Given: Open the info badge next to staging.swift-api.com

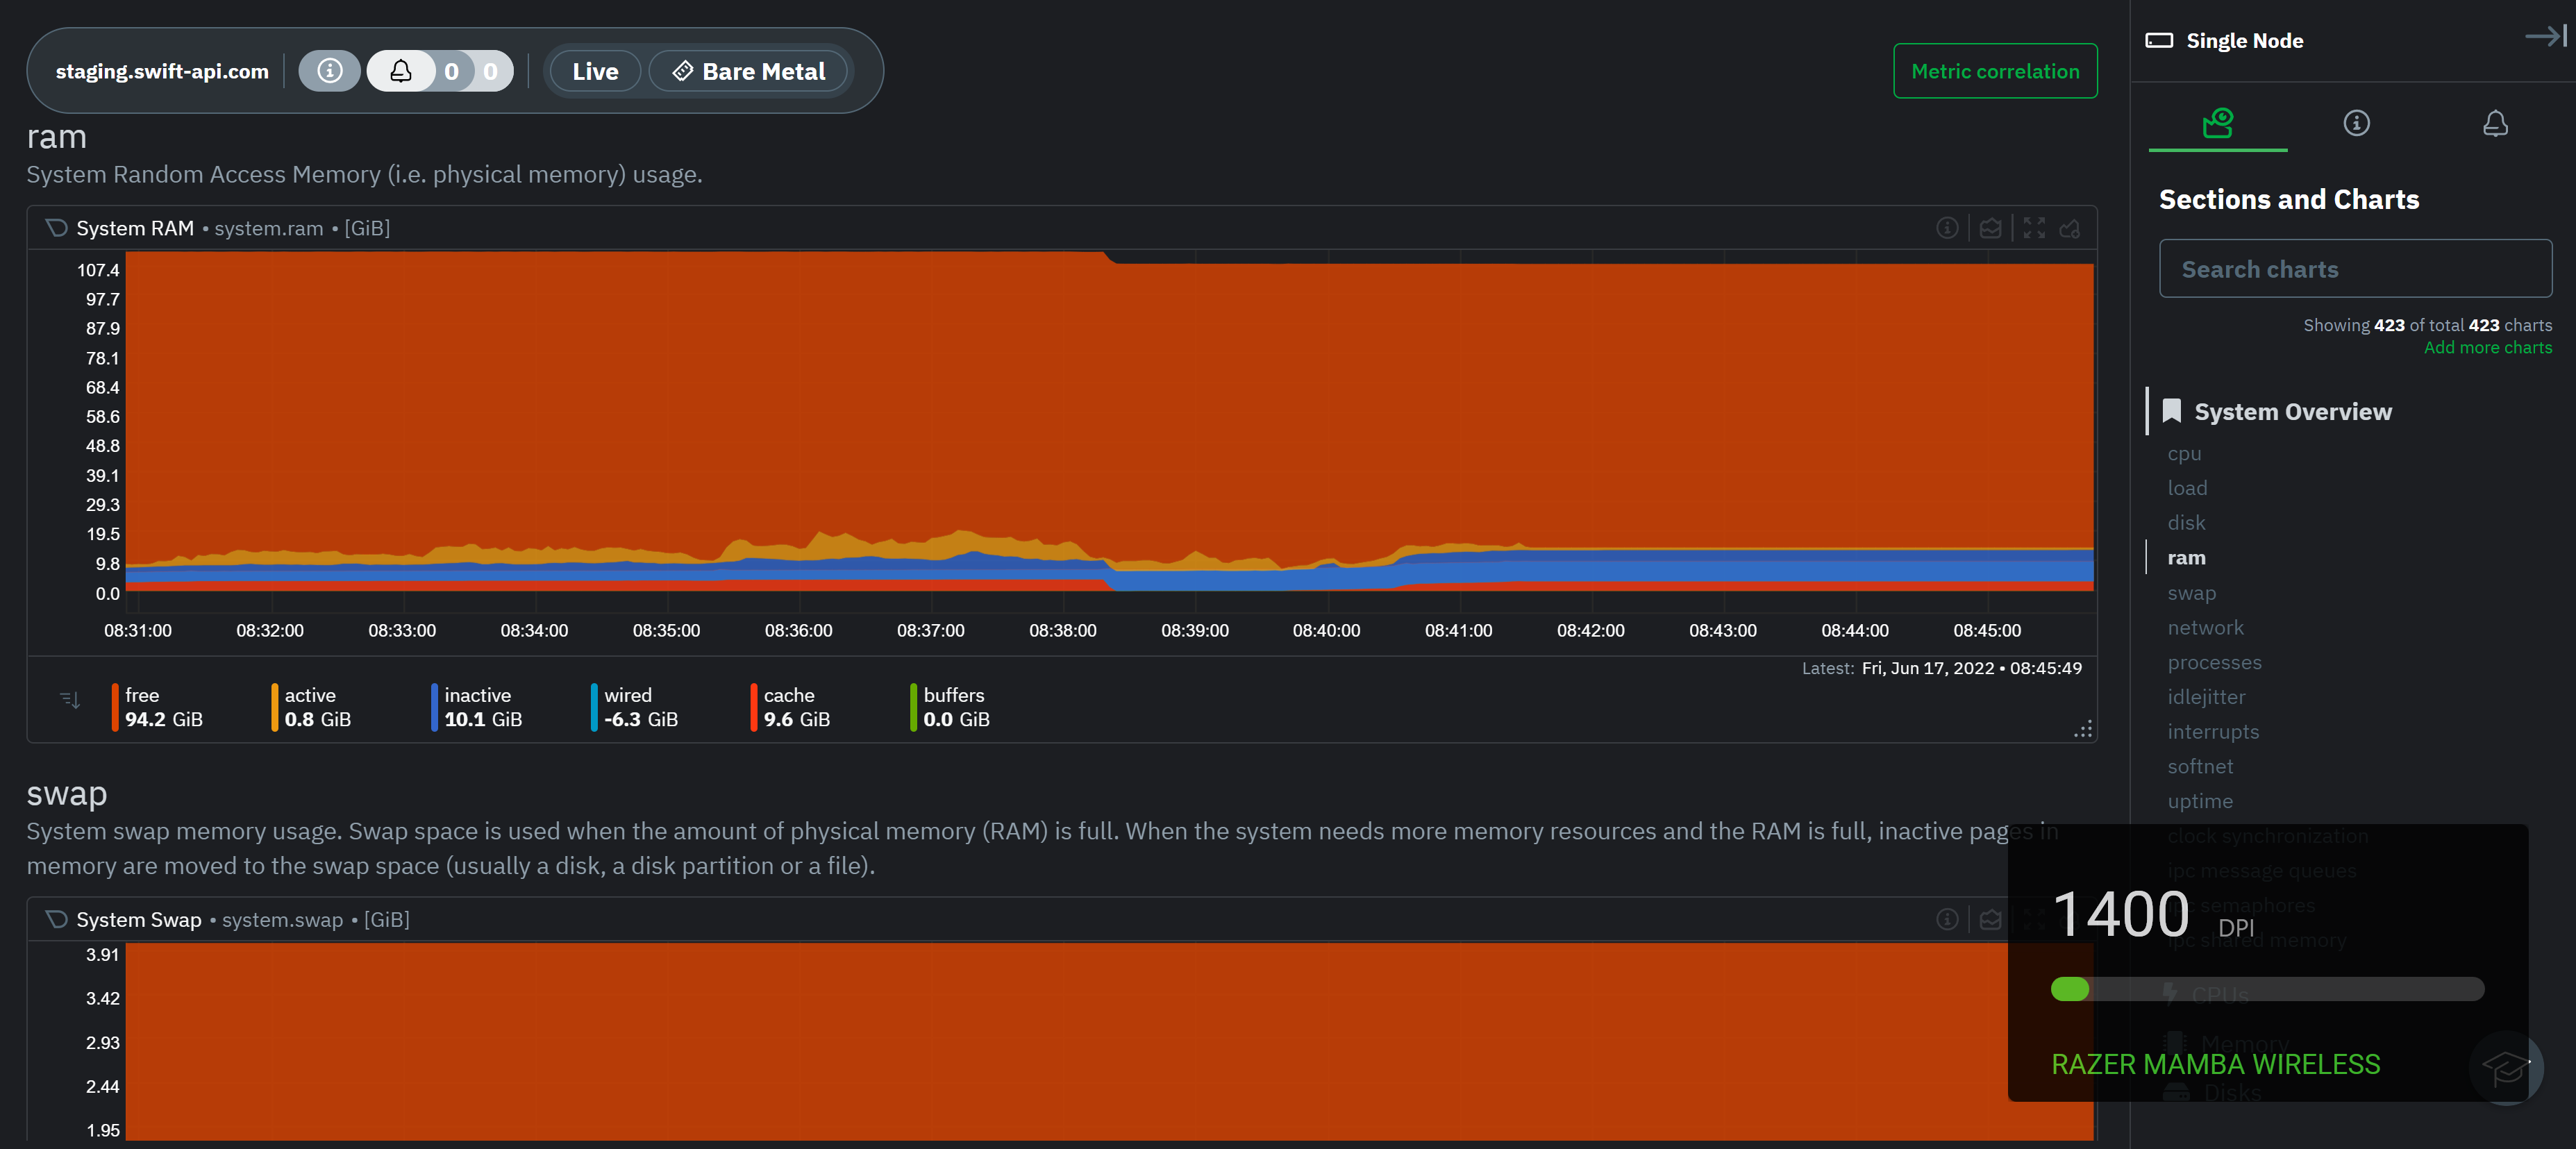Looking at the screenshot, I should tap(329, 71).
